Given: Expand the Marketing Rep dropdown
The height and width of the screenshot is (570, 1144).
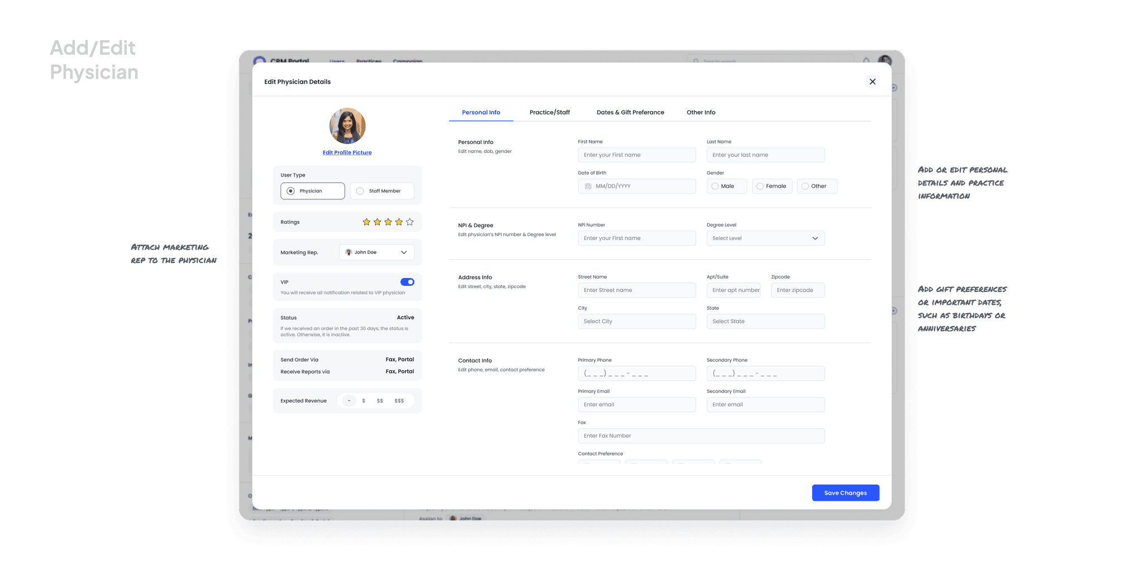Looking at the screenshot, I should coord(404,252).
